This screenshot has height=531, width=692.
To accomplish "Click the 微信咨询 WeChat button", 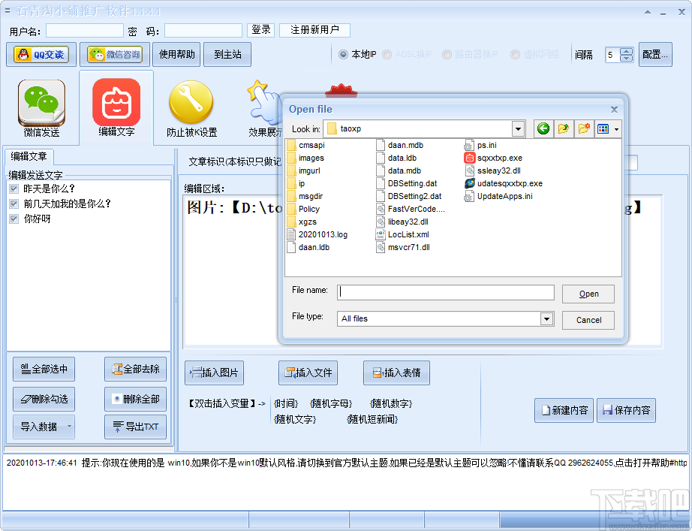I will [115, 54].
